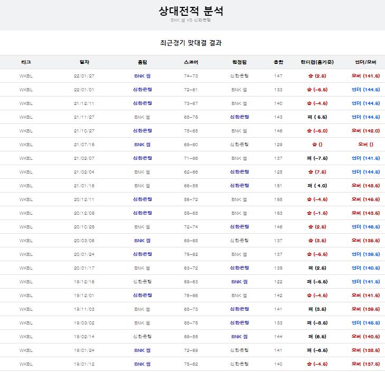This screenshot has width=385, height=372.
Task: Click the '언더/오버' column header
Action: coord(365,62)
